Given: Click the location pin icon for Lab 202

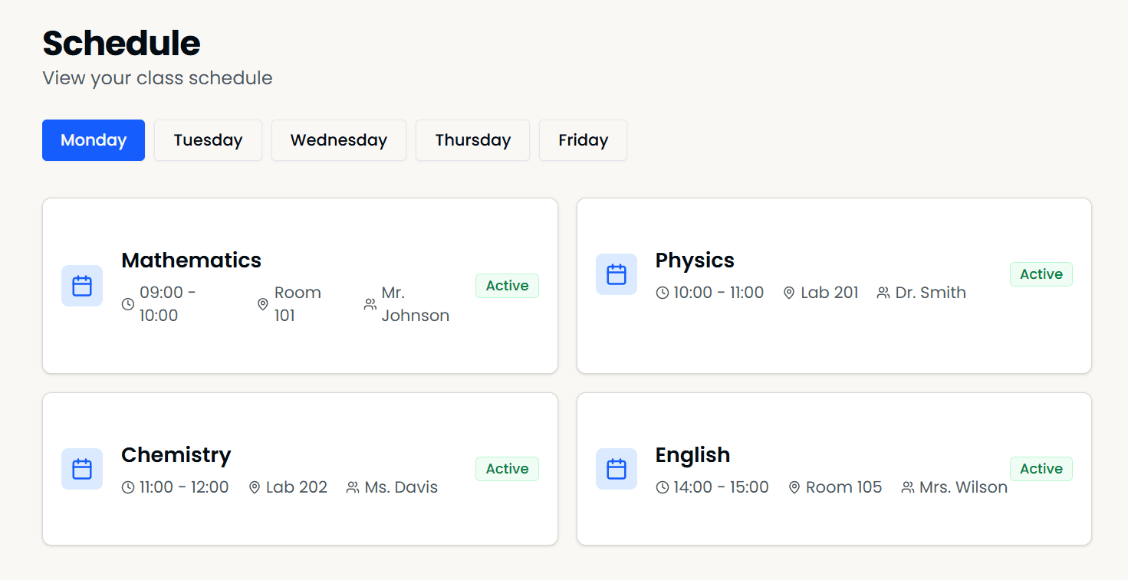Looking at the screenshot, I should [253, 487].
